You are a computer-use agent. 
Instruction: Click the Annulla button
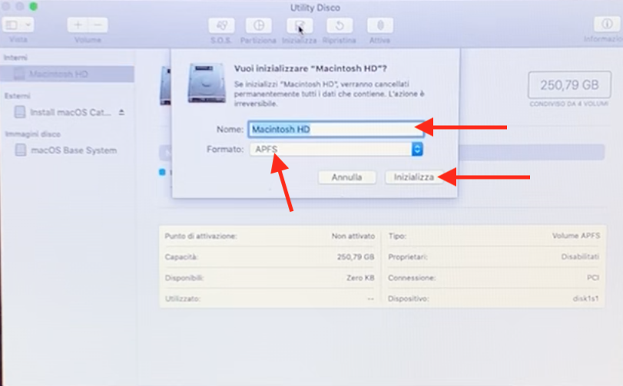point(347,177)
